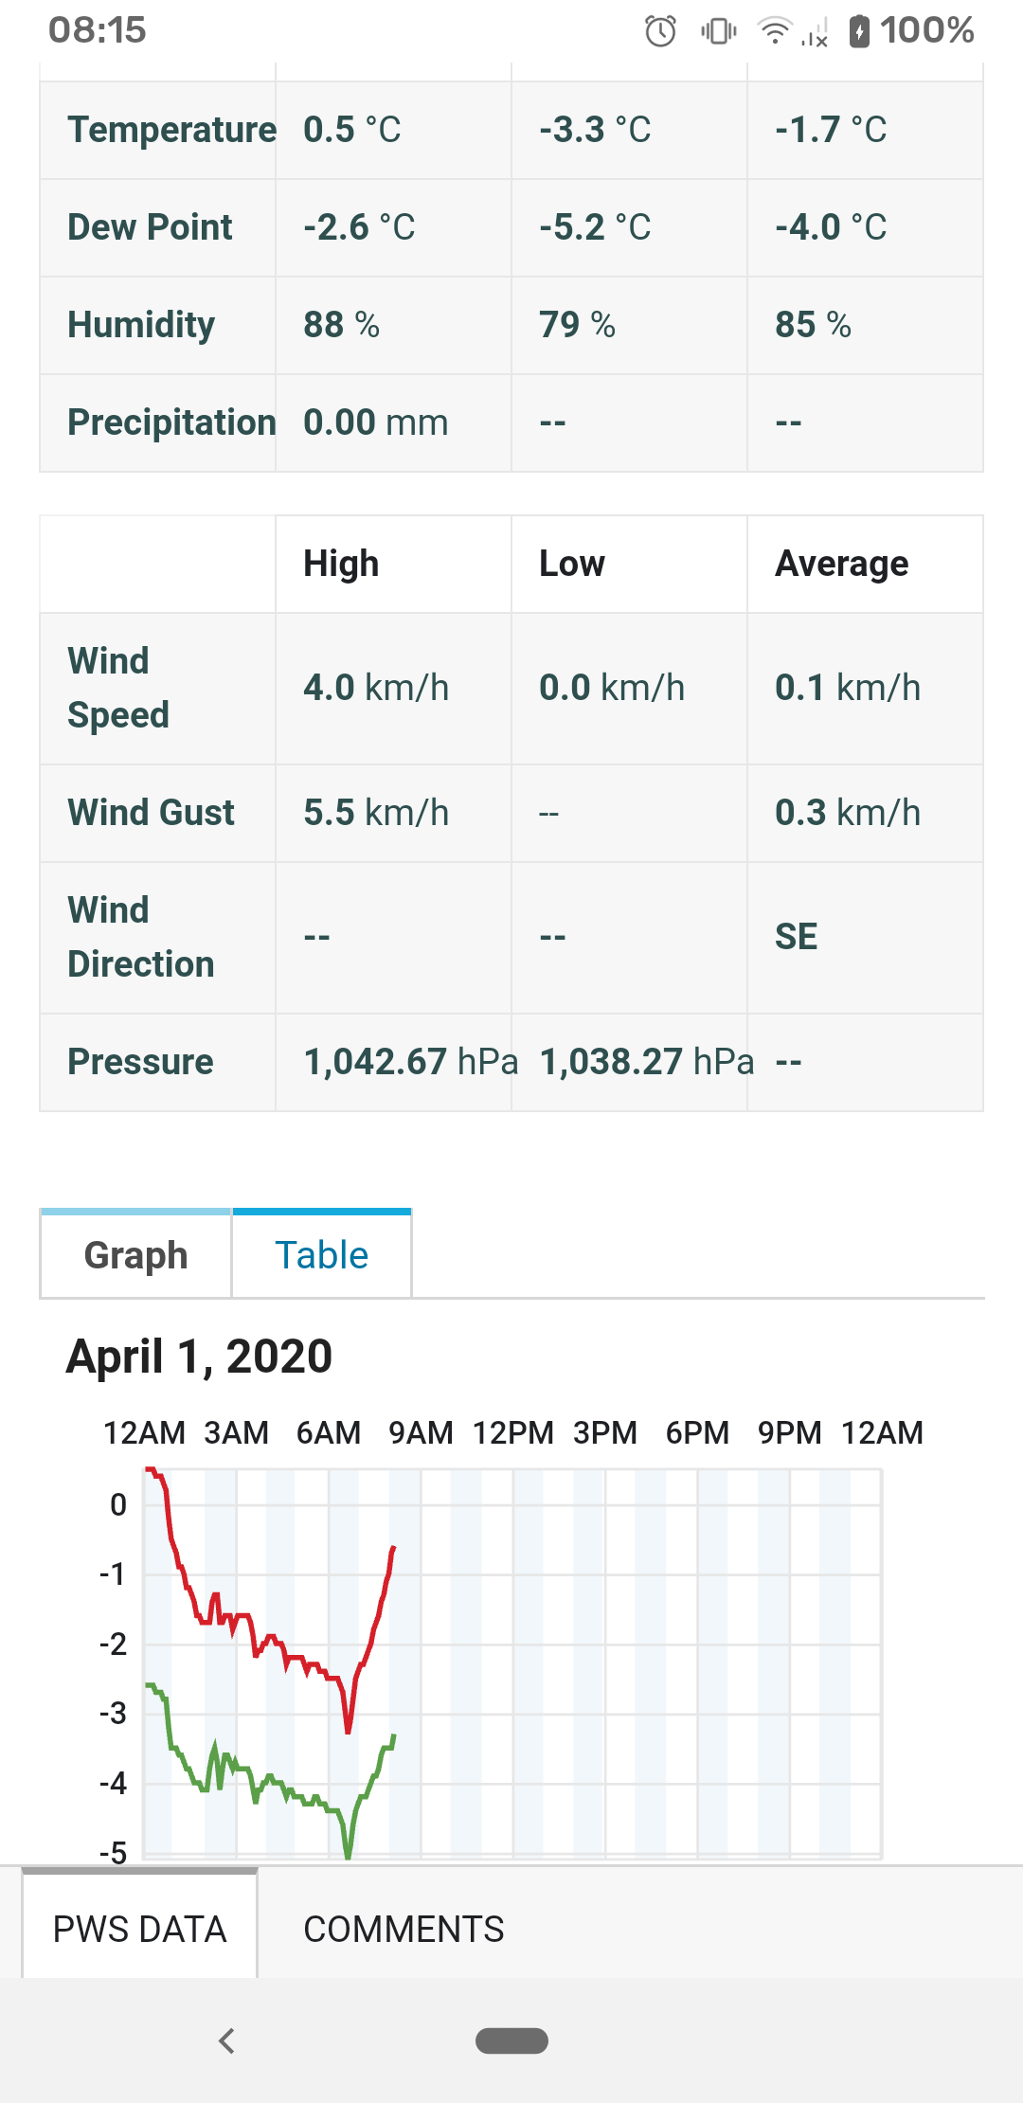Tap the vibrate mode status icon
This screenshot has width=1023, height=2103.
pos(718,31)
